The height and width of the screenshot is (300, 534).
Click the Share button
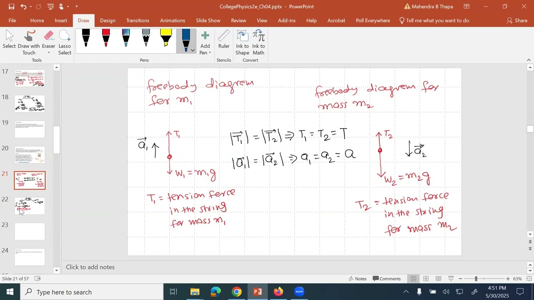click(x=517, y=20)
